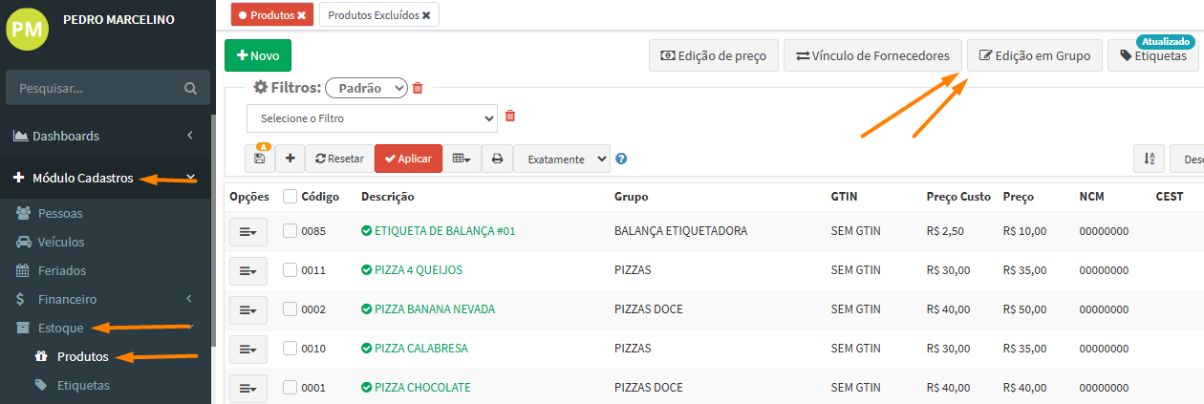Viewport: 1204px width, 404px height.
Task: Open the Selecione o Filtro dropdown
Action: [x=372, y=118]
